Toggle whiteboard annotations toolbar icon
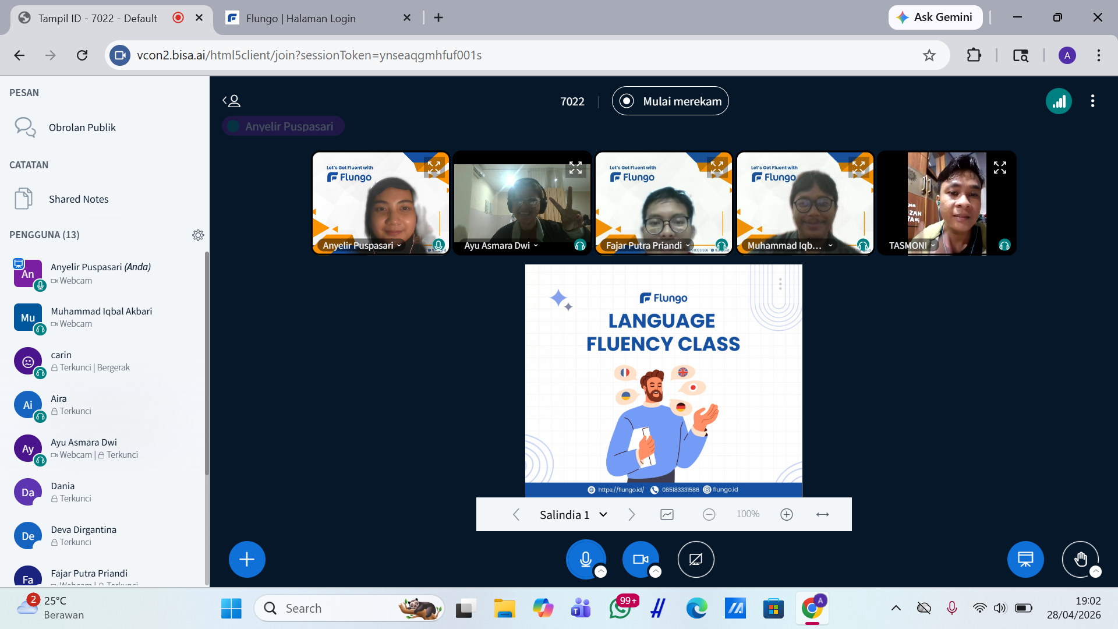 point(667,515)
